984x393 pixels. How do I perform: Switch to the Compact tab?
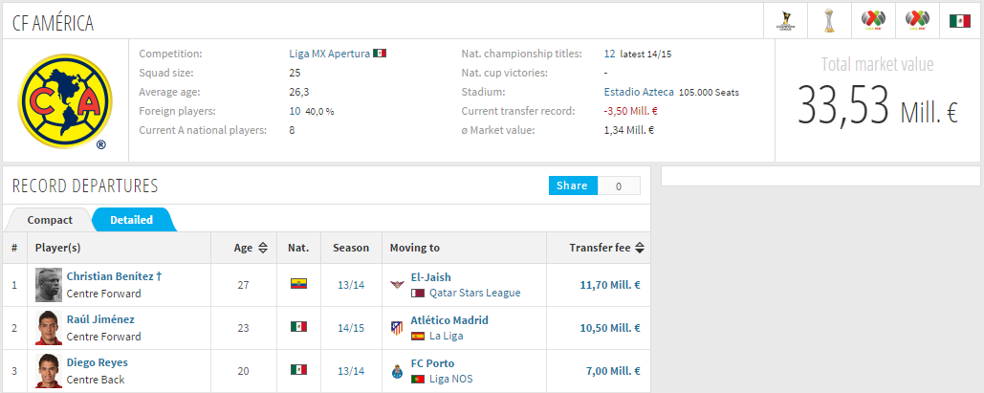coord(50,220)
